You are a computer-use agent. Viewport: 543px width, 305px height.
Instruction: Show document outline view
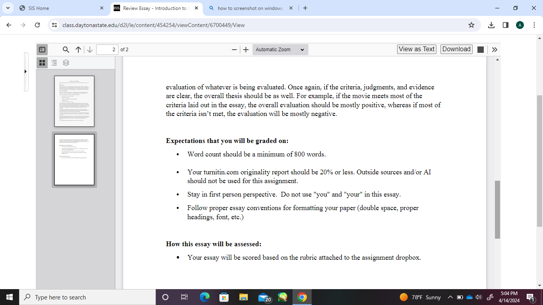[x=54, y=63]
